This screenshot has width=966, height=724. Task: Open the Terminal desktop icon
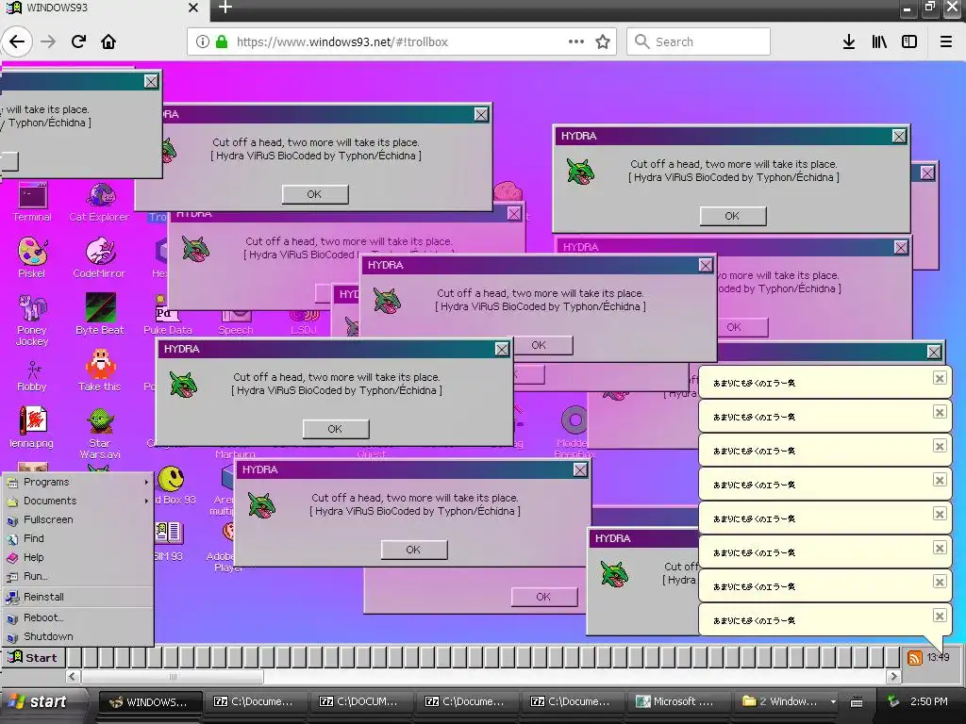pyautogui.click(x=32, y=202)
